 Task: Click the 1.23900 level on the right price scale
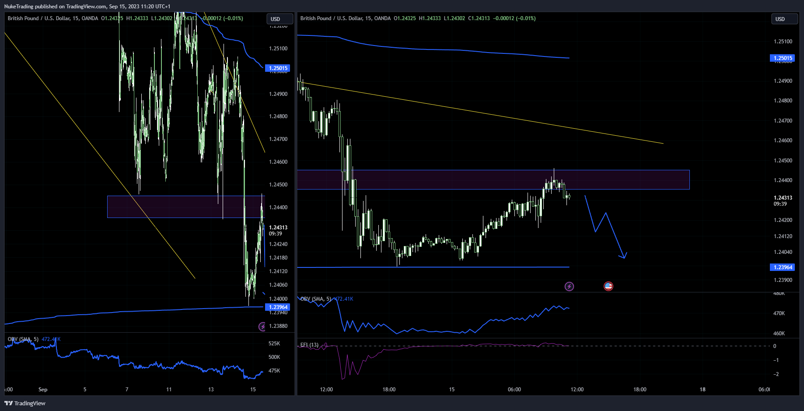tap(783, 280)
